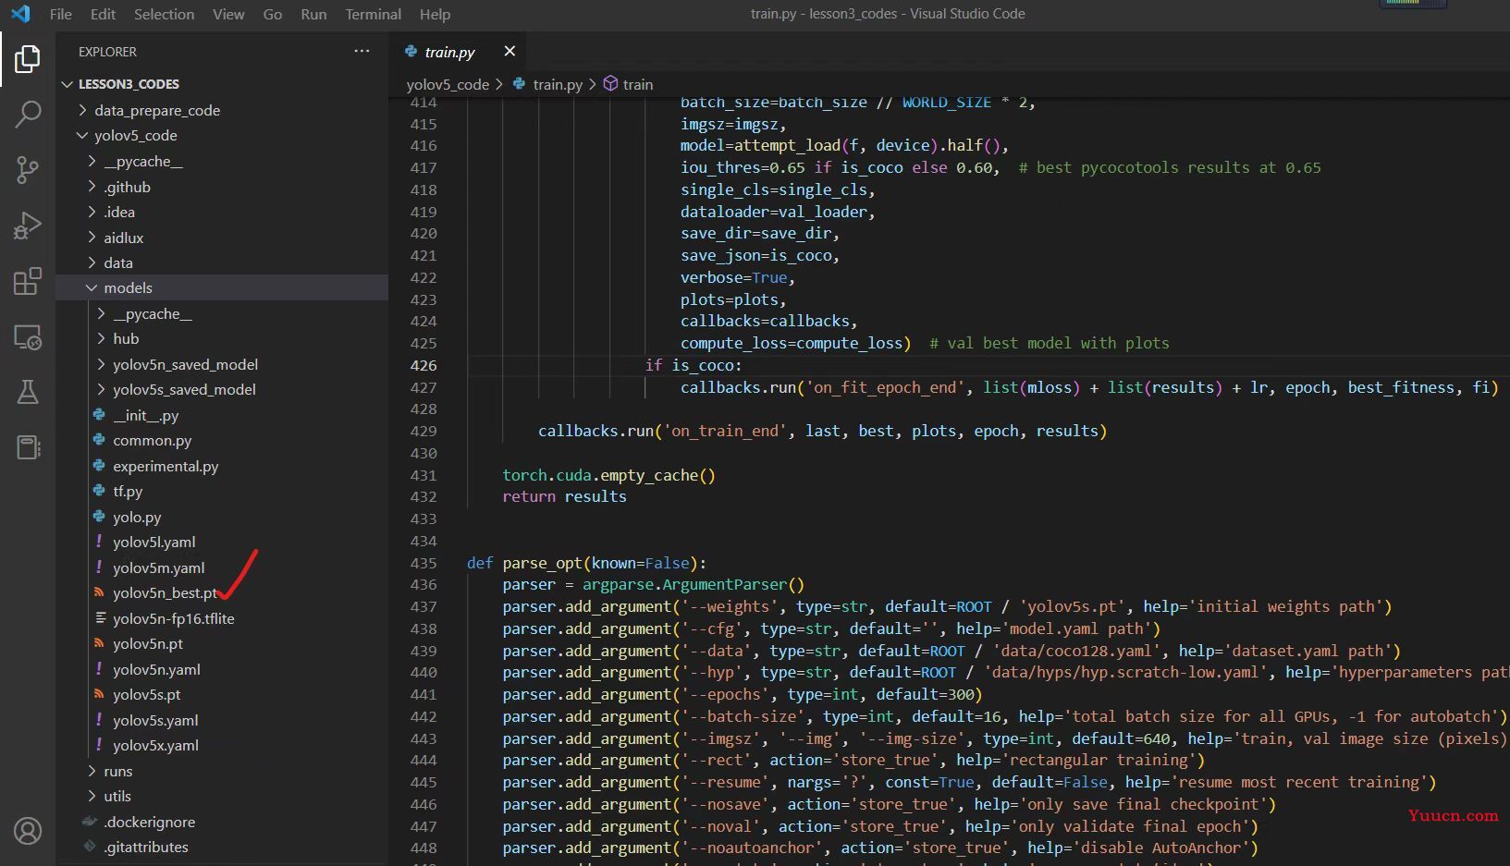
Task: Open the File menu
Action: click(60, 14)
